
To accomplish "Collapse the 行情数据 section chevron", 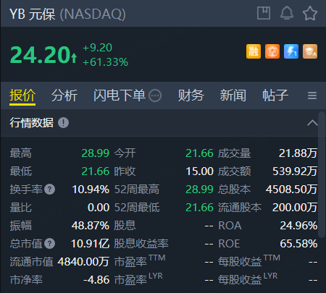I will [312, 123].
